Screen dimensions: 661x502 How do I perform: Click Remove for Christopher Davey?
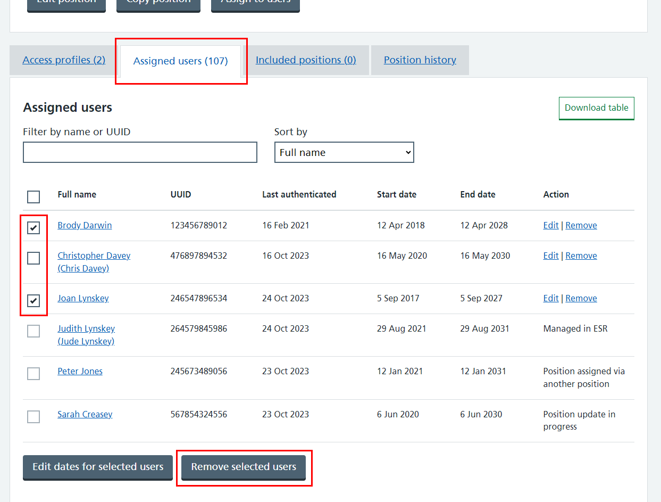(581, 256)
